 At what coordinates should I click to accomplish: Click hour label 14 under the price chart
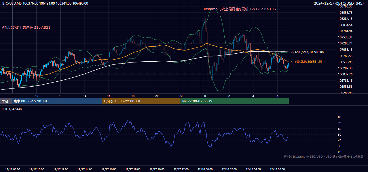[x=85, y=96]
